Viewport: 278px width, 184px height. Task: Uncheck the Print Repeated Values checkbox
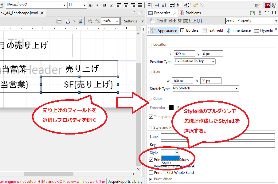(151, 159)
